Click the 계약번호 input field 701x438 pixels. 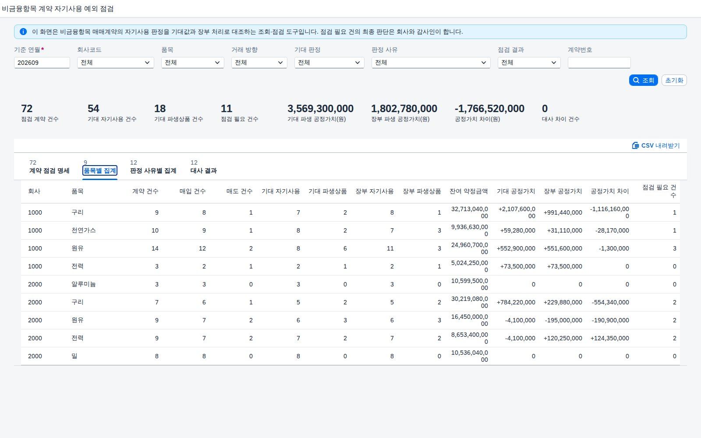click(x=599, y=63)
